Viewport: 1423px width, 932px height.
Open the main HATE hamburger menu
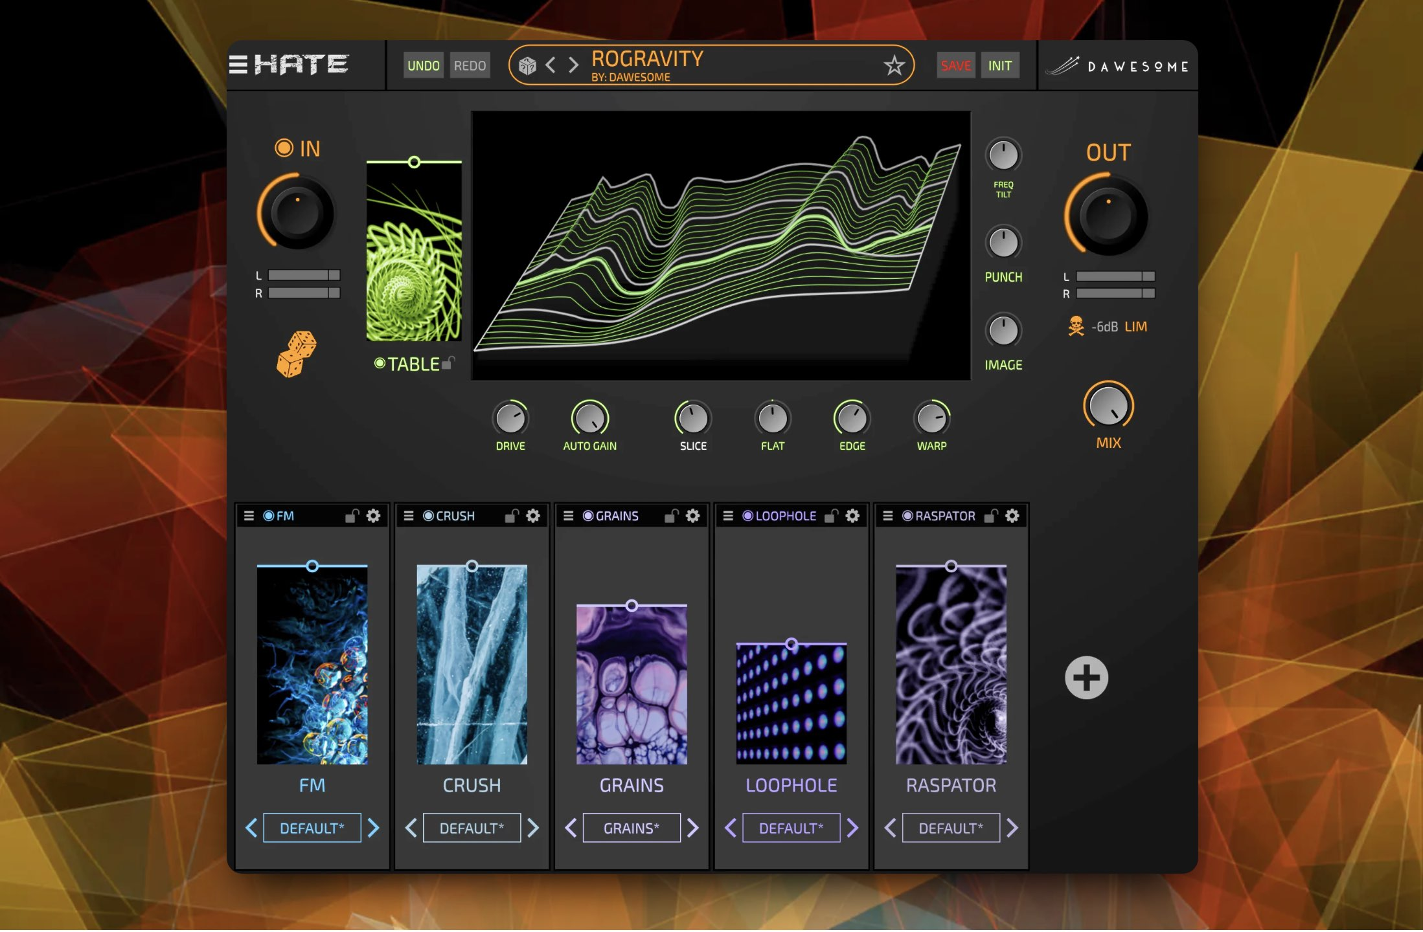[238, 65]
